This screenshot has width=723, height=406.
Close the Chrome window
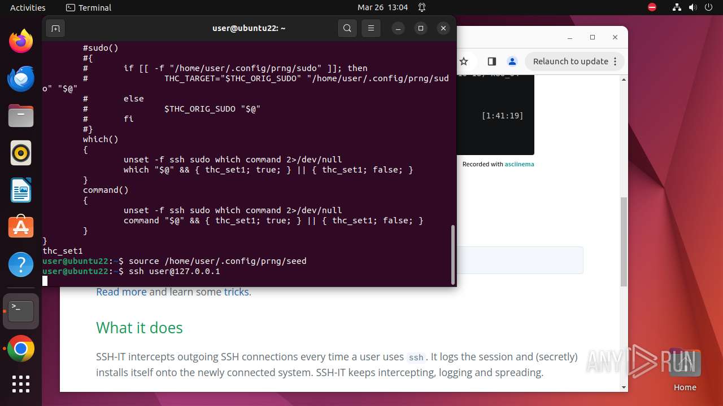[615, 37]
